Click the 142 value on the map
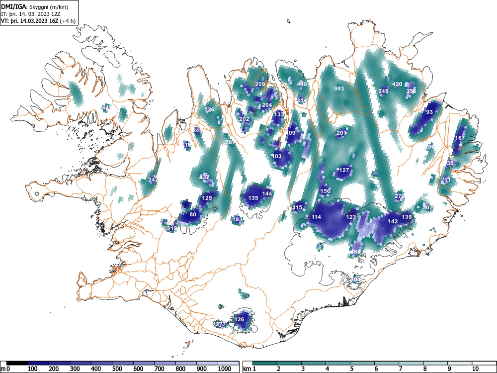Viewport: 497px width, 373px height. [x=393, y=221]
